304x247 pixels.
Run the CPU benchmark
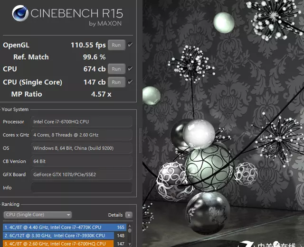coord(116,69)
